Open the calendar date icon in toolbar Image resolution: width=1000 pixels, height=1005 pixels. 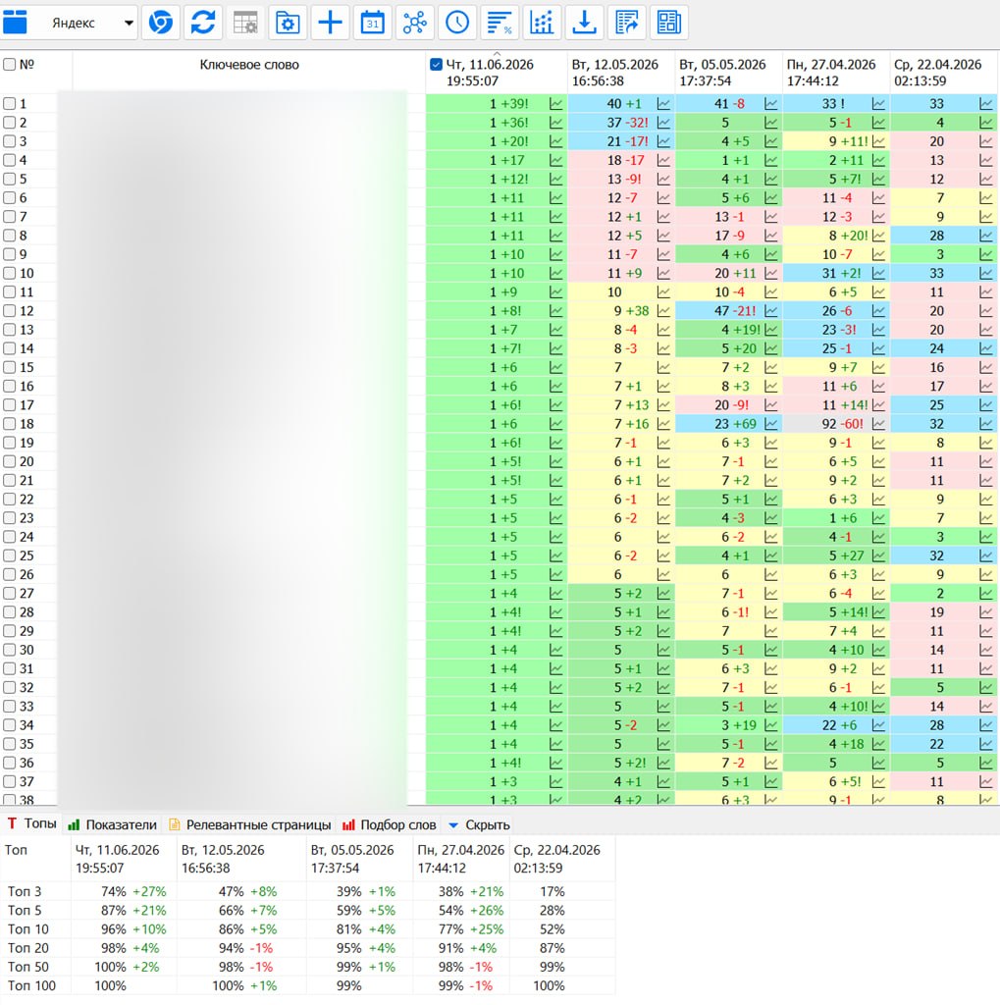(373, 23)
